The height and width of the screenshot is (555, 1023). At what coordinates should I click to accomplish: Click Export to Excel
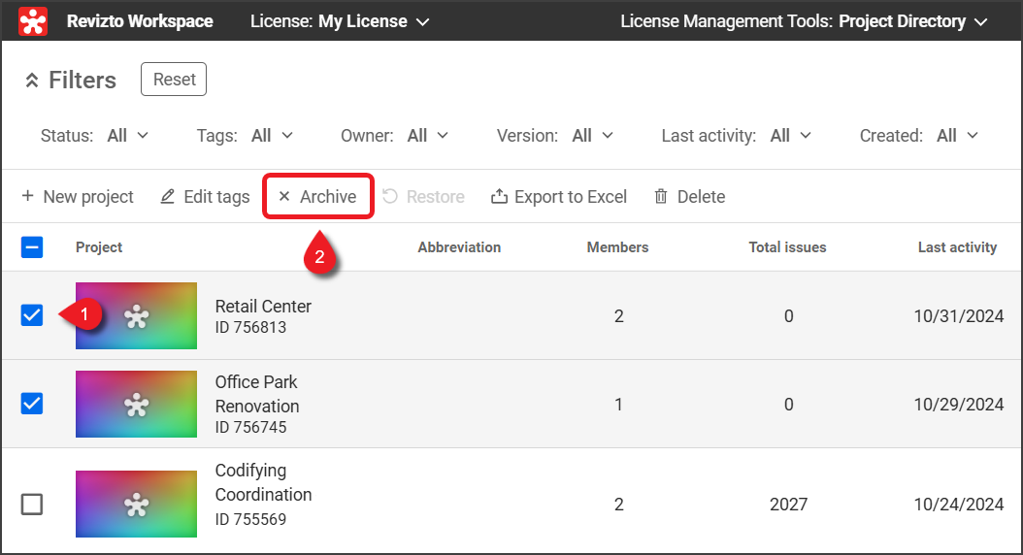pyautogui.click(x=559, y=197)
